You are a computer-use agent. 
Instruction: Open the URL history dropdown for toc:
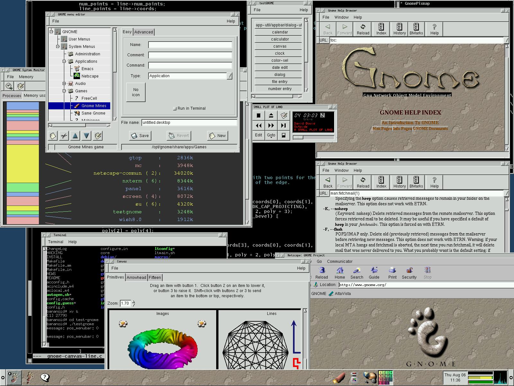(x=507, y=40)
